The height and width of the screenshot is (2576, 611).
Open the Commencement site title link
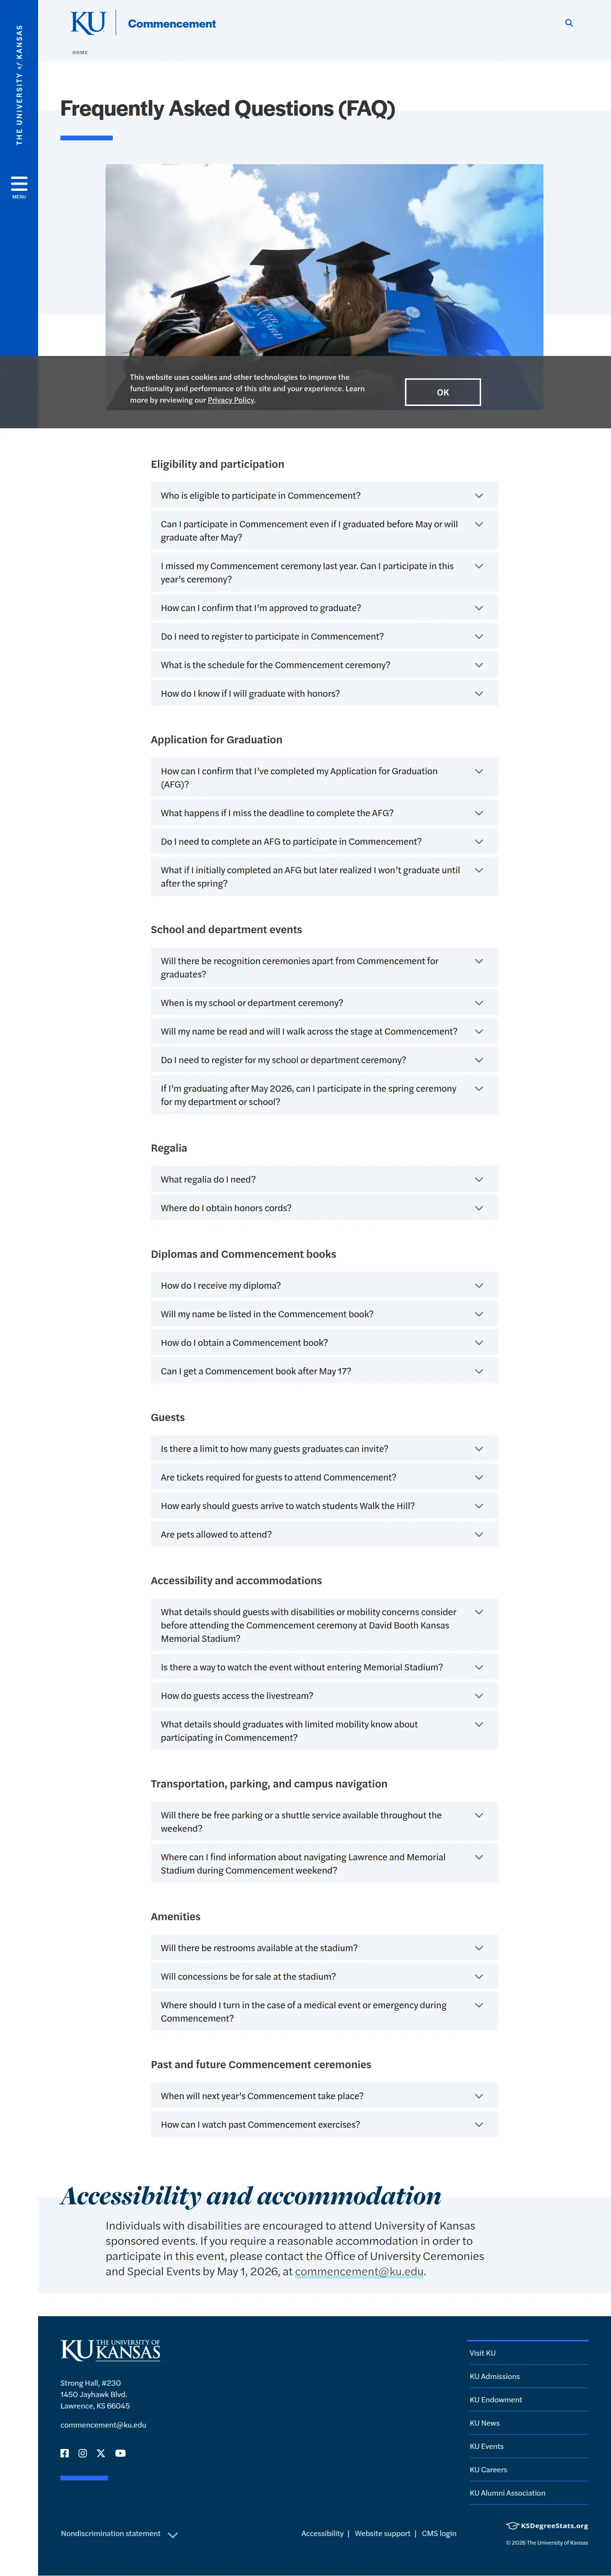coord(172,24)
